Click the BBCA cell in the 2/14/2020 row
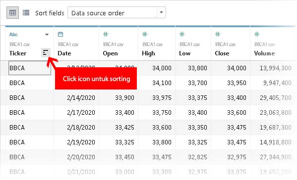This screenshot has width=297, height=180. [x=17, y=97]
